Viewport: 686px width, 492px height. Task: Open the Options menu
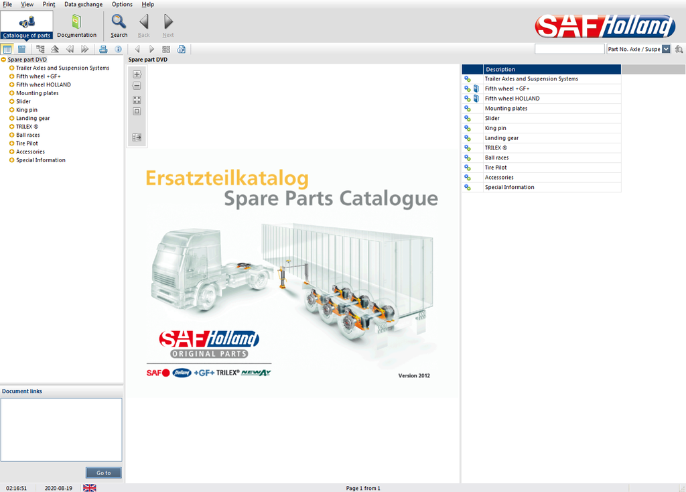pos(122,5)
